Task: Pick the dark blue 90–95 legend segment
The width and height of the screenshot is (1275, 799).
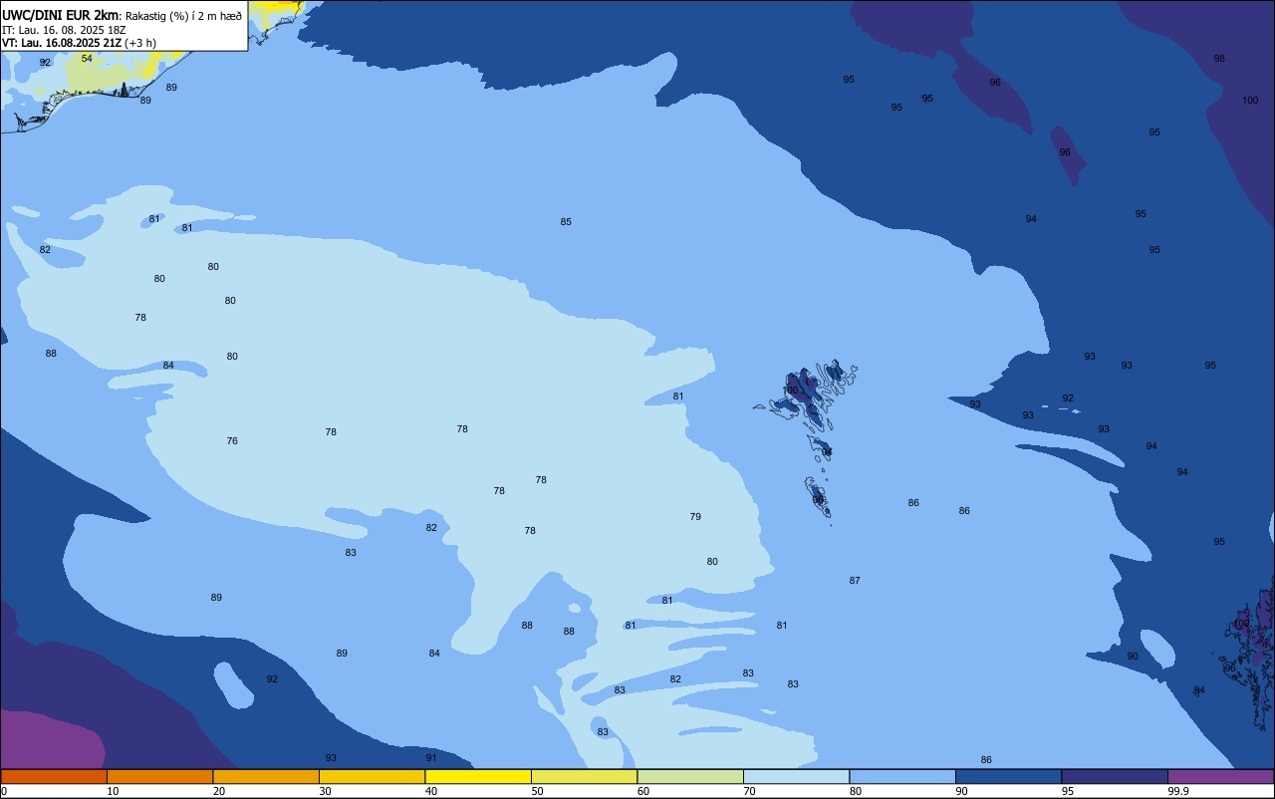Action: (x=1008, y=776)
